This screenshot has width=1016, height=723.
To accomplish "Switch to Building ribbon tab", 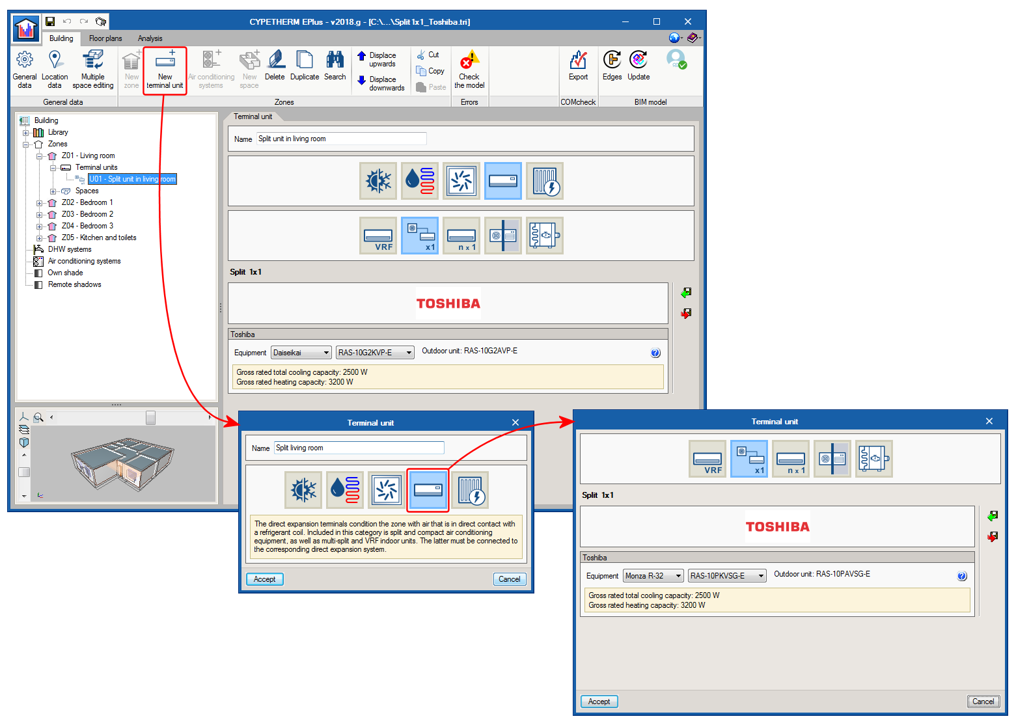I will (x=61, y=38).
